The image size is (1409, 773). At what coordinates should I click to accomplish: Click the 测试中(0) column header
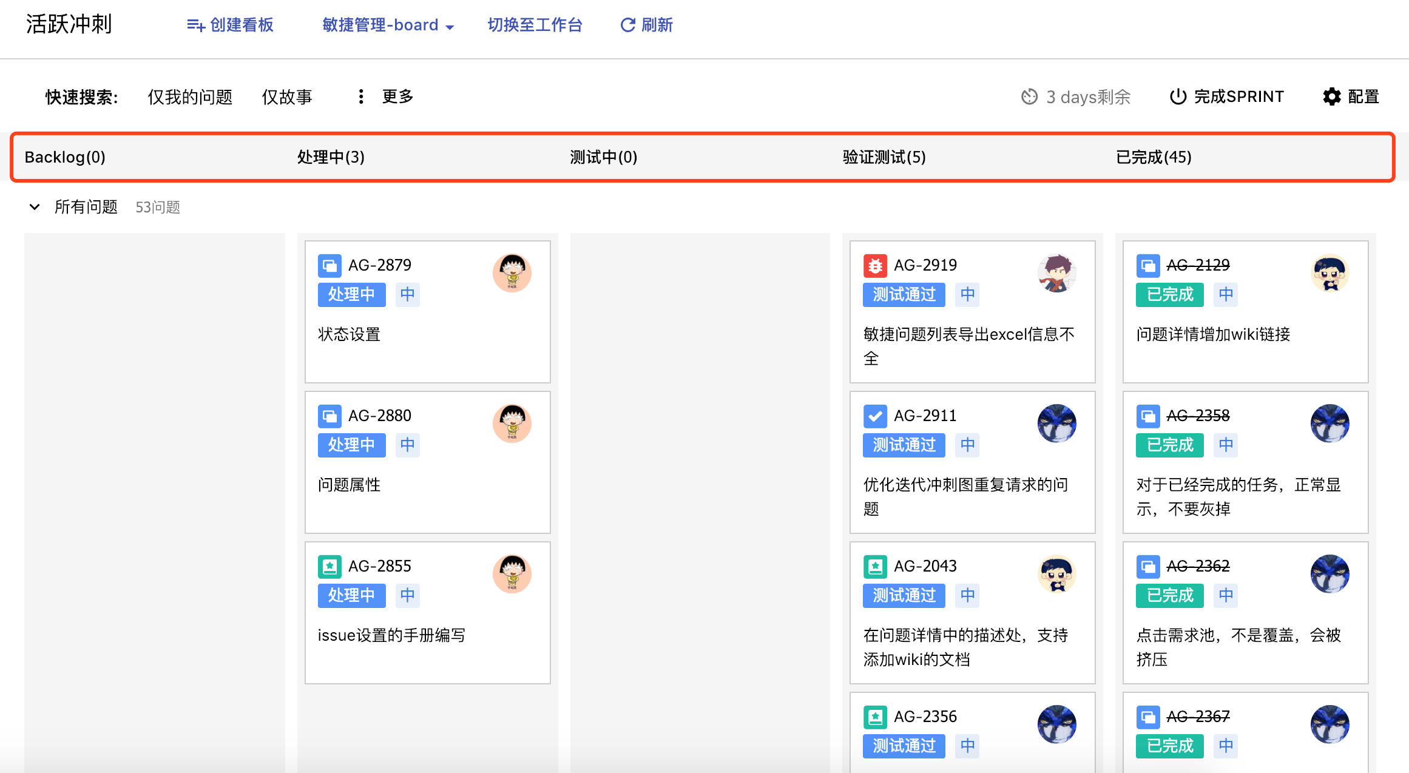[x=604, y=157]
